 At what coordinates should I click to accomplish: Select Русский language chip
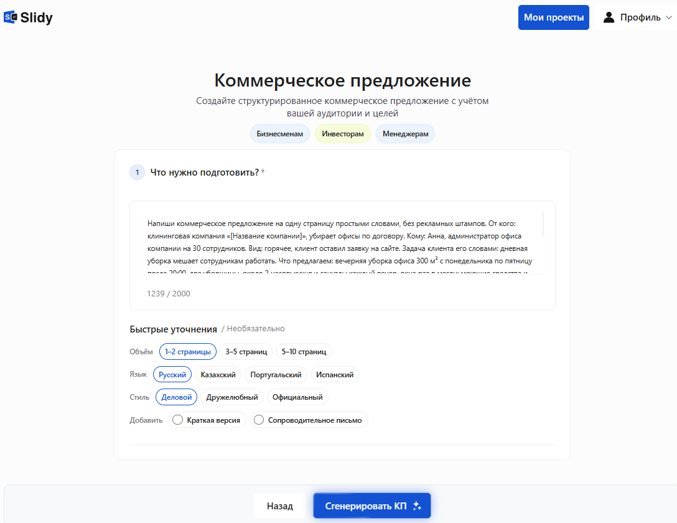click(172, 374)
